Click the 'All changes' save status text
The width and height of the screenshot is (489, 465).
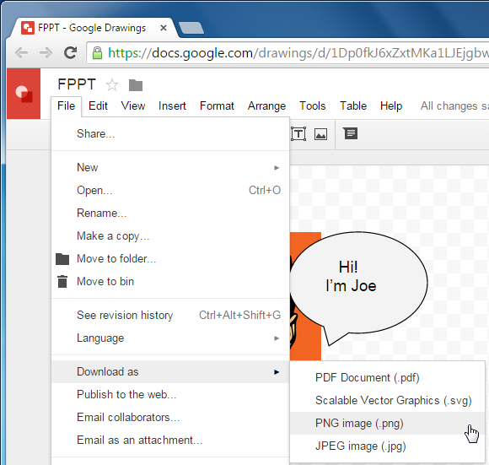tap(454, 106)
